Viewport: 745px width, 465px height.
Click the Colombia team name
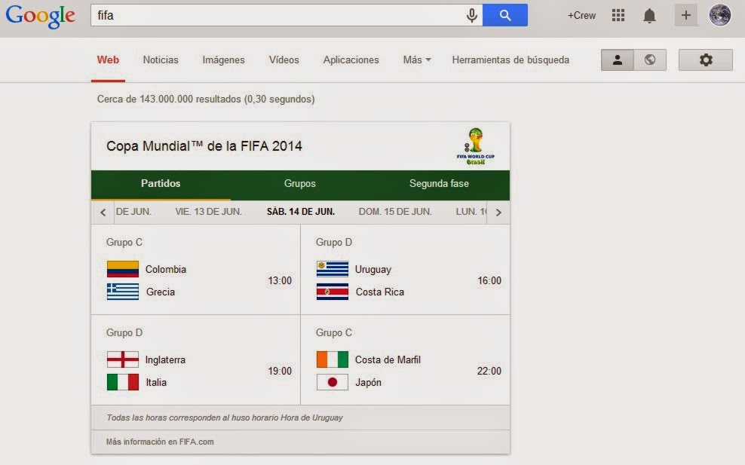[166, 269]
